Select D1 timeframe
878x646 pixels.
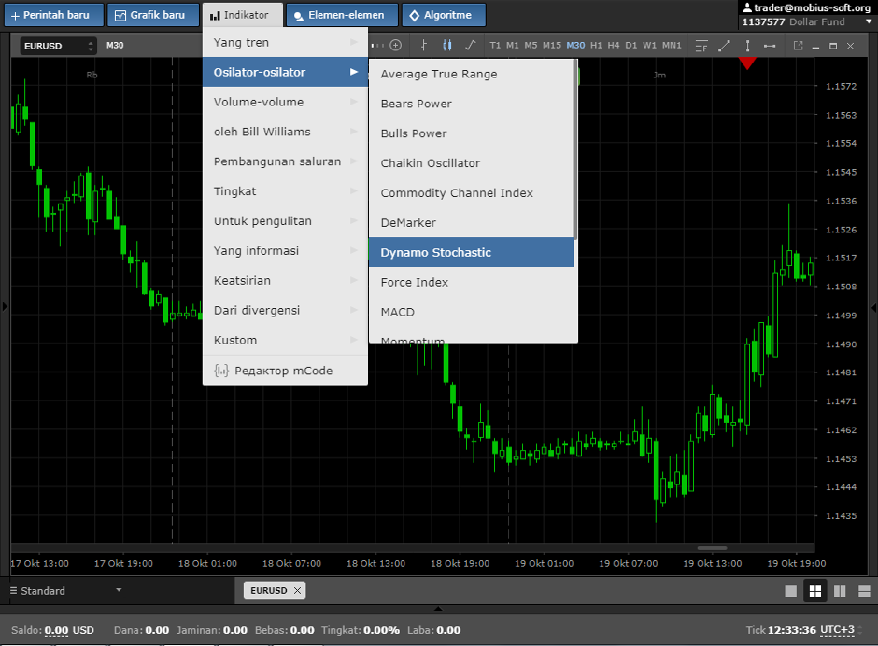coord(631,46)
